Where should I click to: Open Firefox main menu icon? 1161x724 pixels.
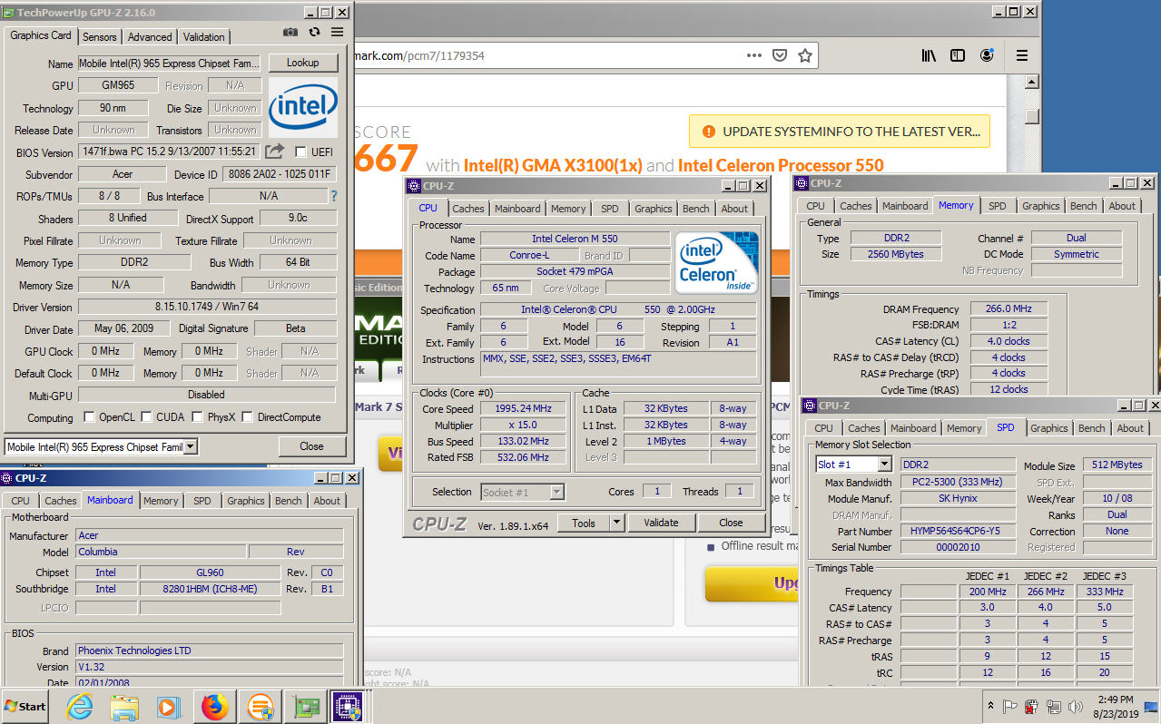click(1022, 55)
